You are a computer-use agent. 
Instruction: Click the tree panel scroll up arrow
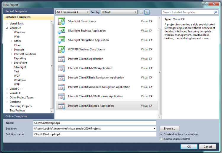click(x=52, y=22)
